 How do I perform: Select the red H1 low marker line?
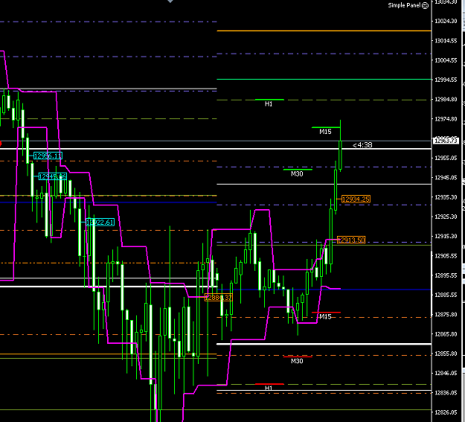coord(269,384)
